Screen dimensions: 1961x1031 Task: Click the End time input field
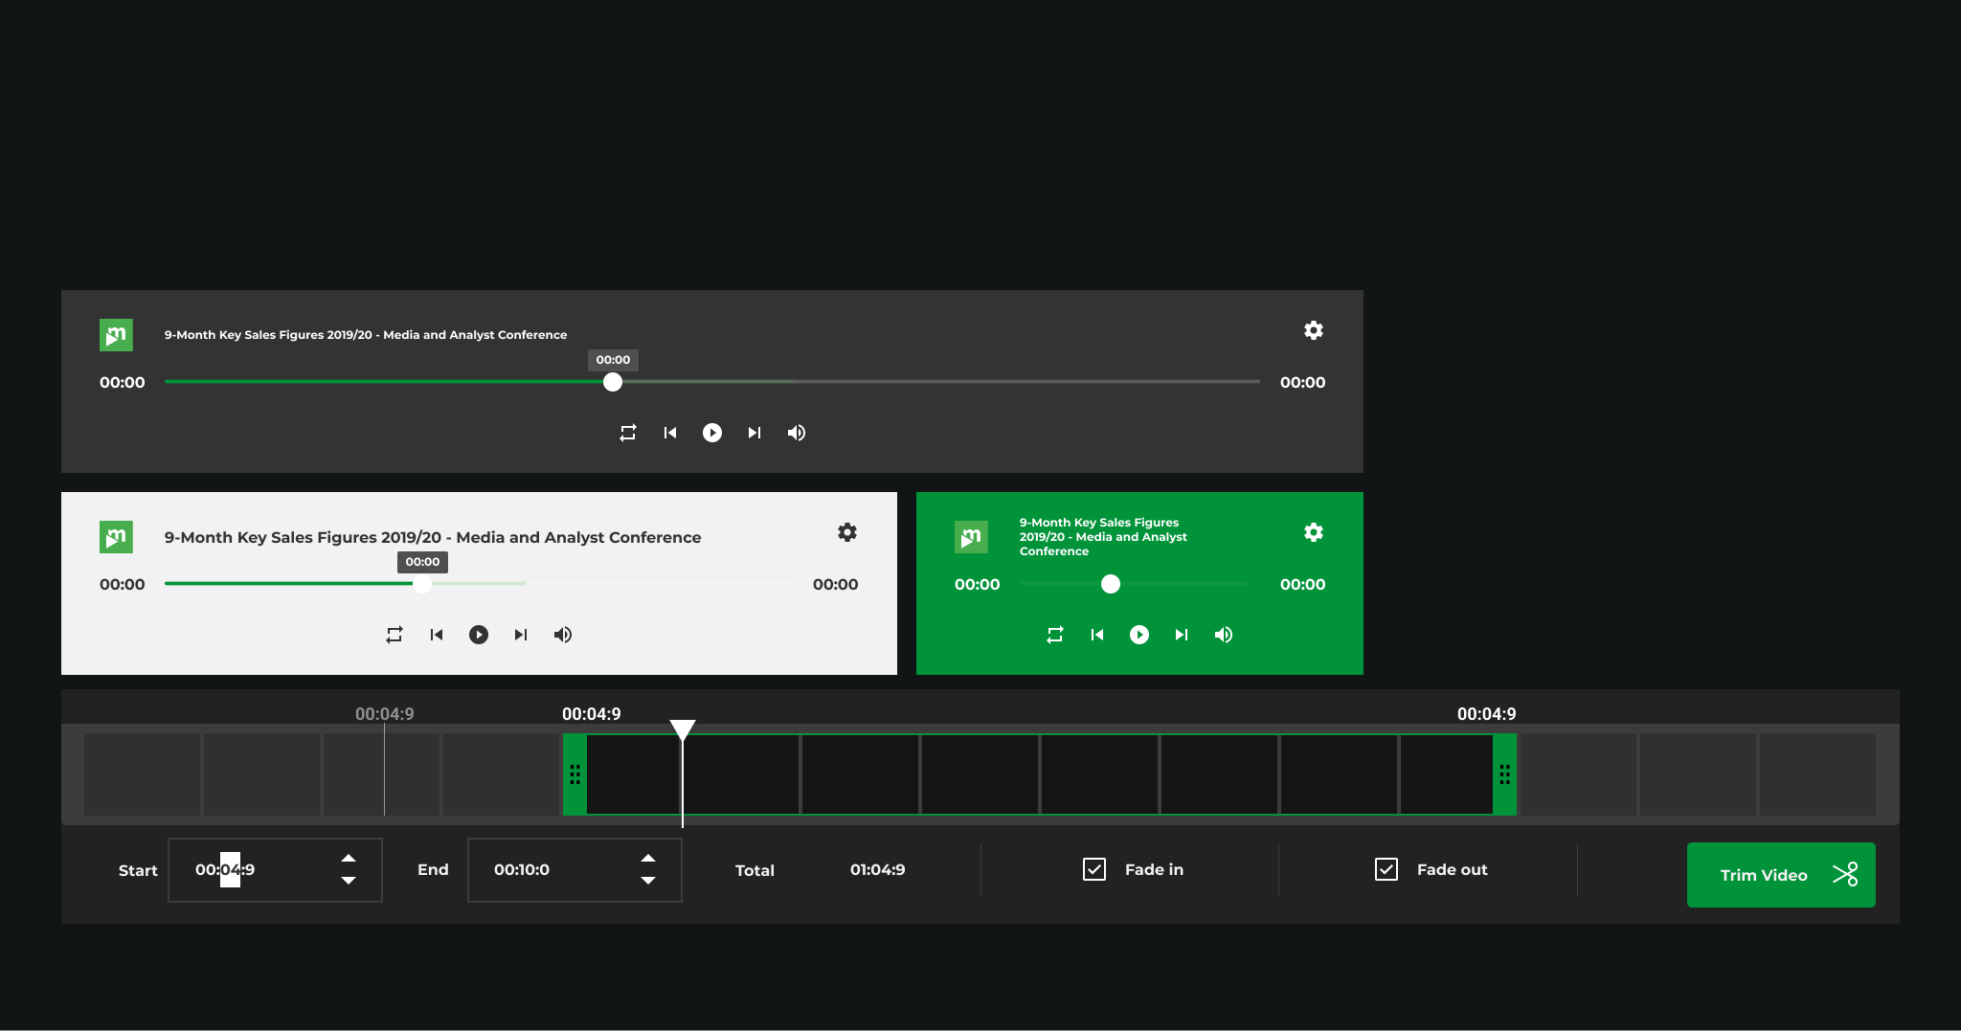point(575,870)
